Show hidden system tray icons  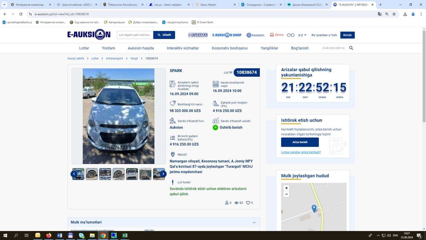click(378, 235)
